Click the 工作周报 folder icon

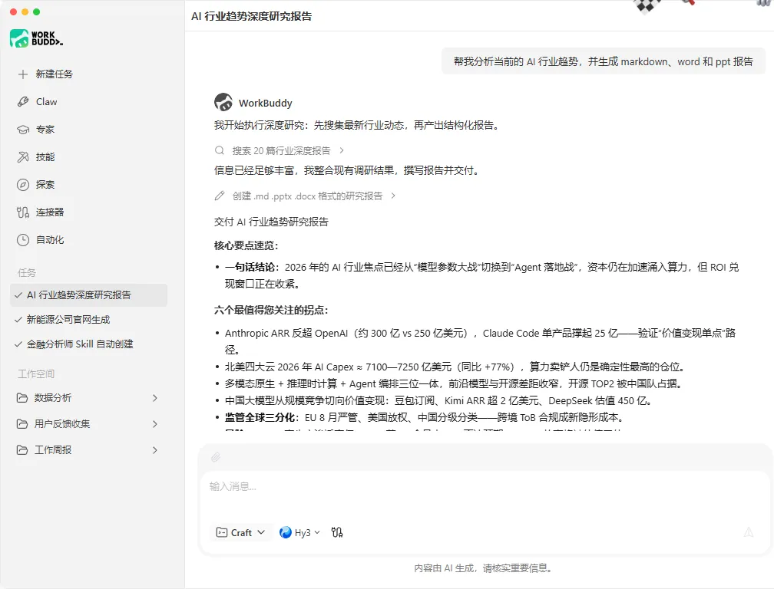[21, 450]
